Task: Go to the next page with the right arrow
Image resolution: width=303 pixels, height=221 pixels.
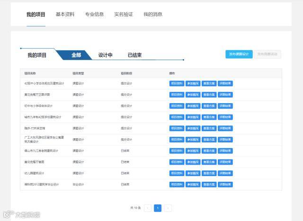Action: tap(168, 208)
